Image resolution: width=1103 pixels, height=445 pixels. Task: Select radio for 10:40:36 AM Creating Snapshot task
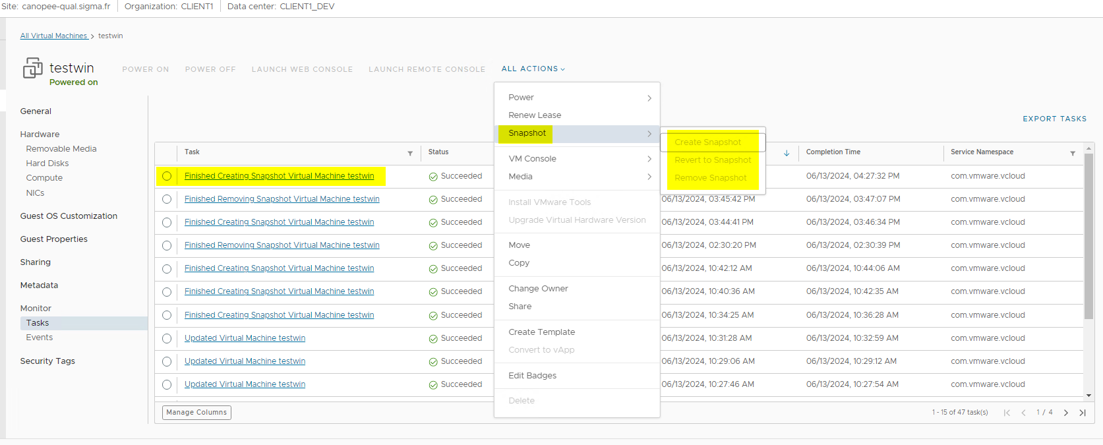[x=167, y=292]
